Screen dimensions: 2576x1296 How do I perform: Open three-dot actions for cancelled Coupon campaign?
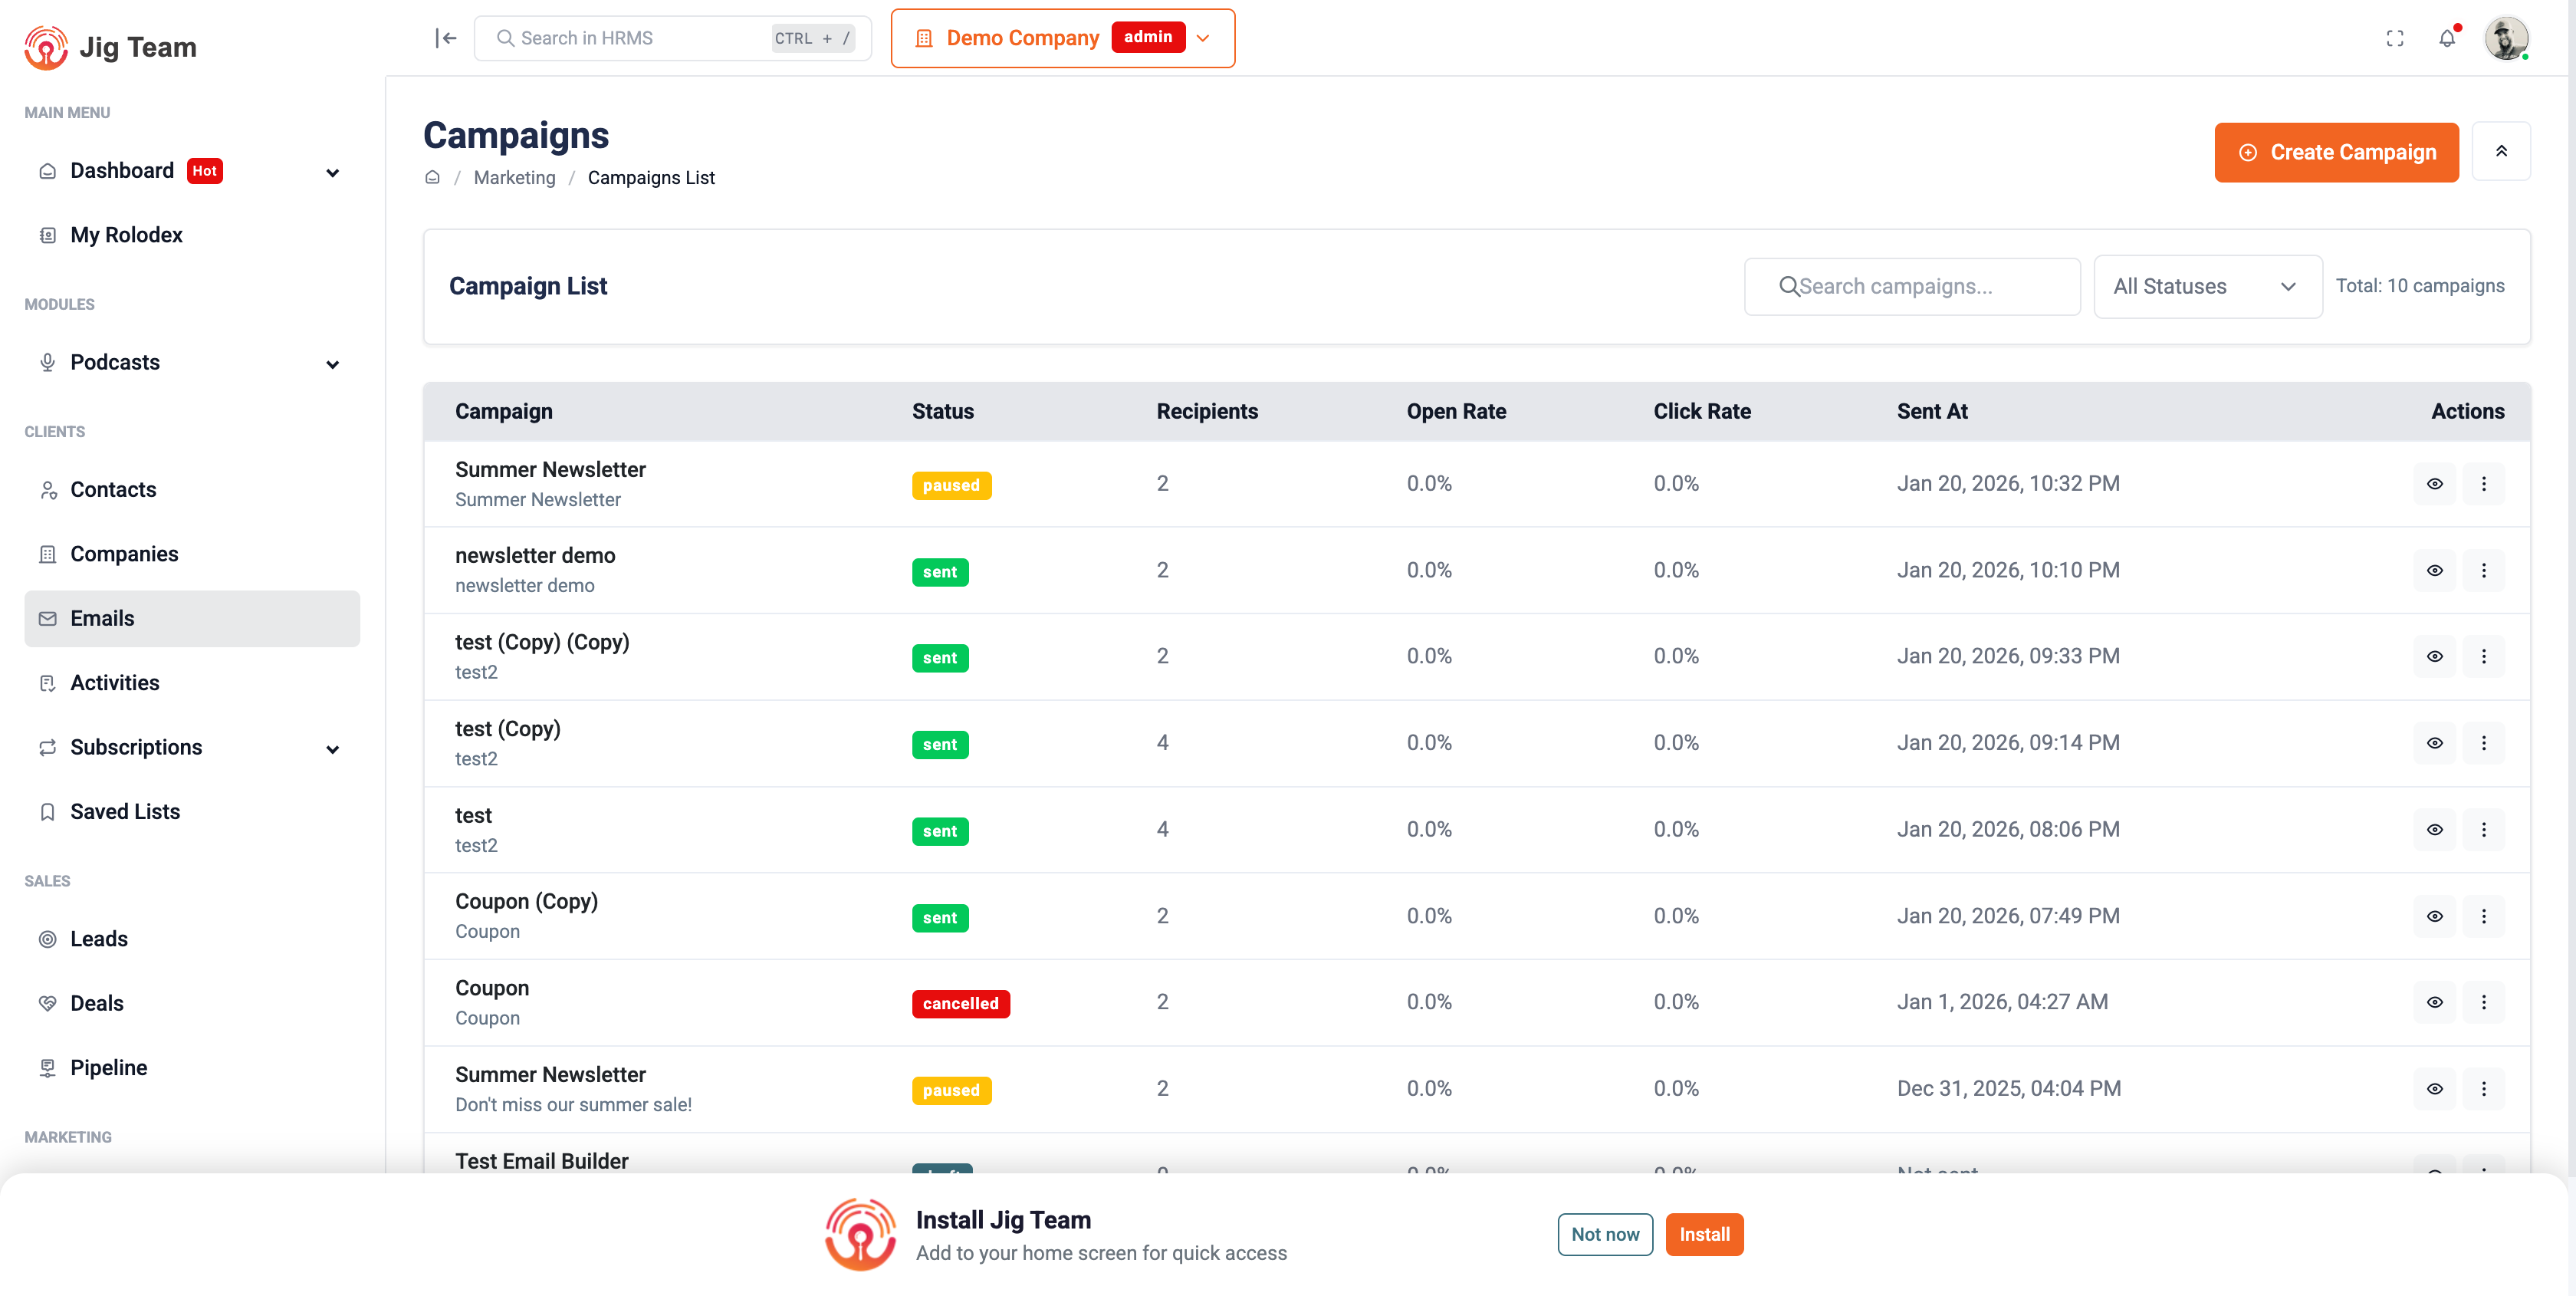(2483, 1002)
